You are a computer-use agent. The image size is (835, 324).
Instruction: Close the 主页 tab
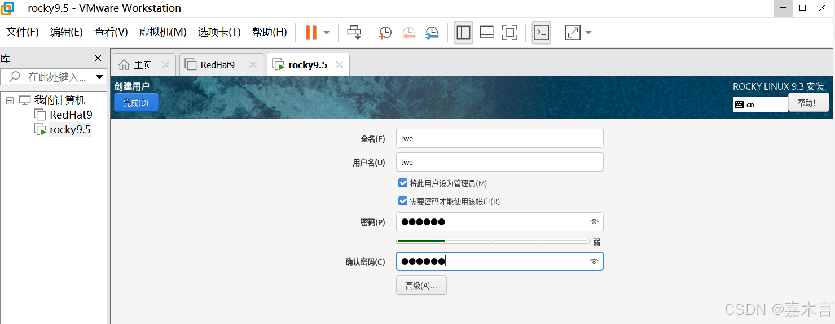(x=165, y=65)
